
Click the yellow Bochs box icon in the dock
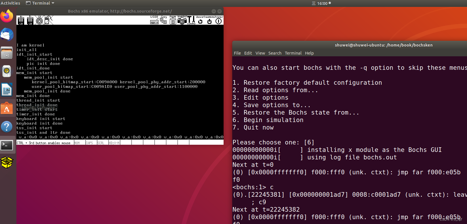(7, 163)
